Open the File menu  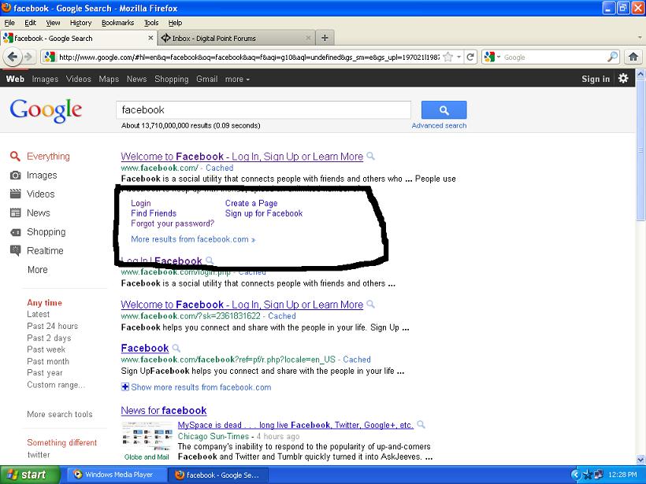(9, 23)
